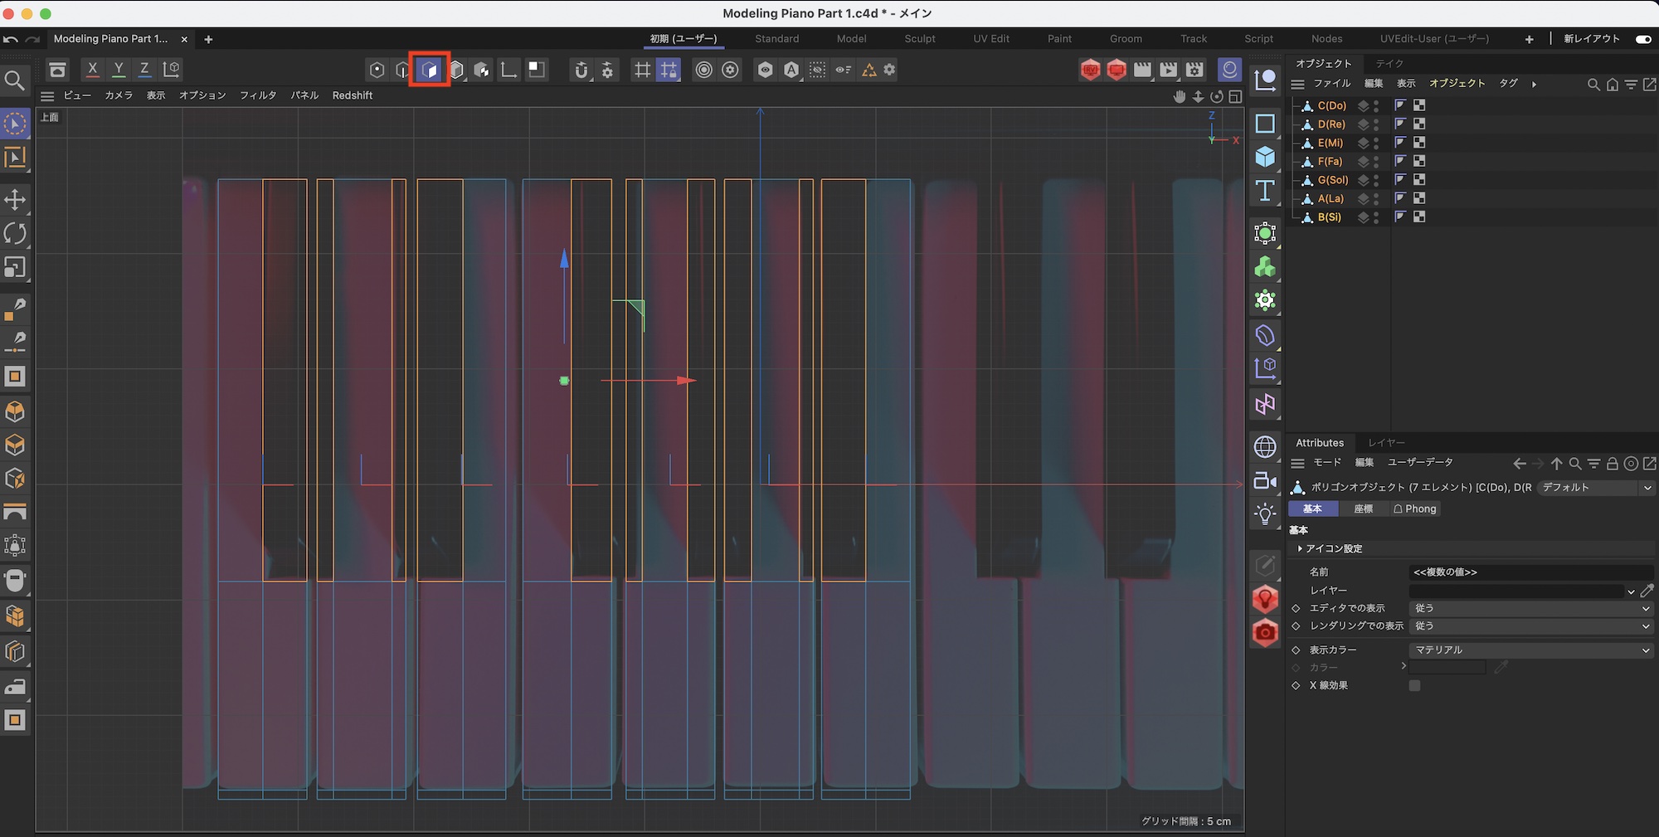Open the 表示カラー dropdown
Screen dimensions: 1659x837
1530,650
